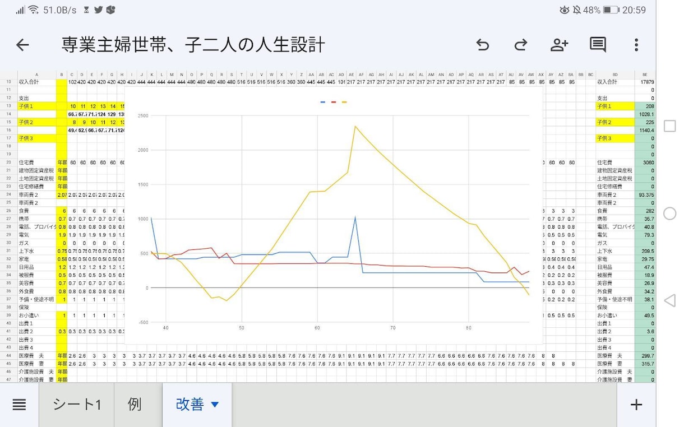Select cell 住宅費 in column A

point(37,163)
